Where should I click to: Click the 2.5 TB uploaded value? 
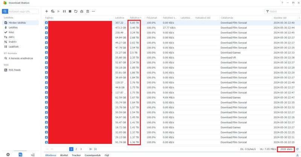(134, 52)
